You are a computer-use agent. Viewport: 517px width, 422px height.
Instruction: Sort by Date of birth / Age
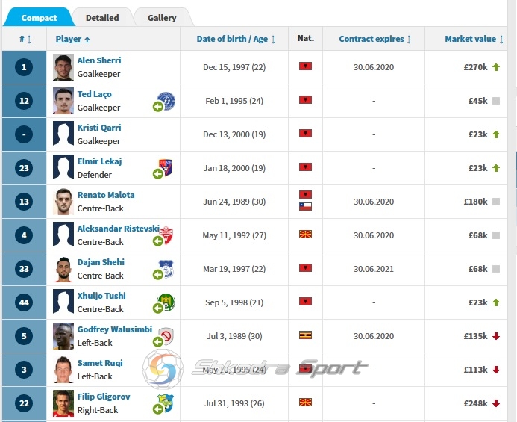pos(236,39)
